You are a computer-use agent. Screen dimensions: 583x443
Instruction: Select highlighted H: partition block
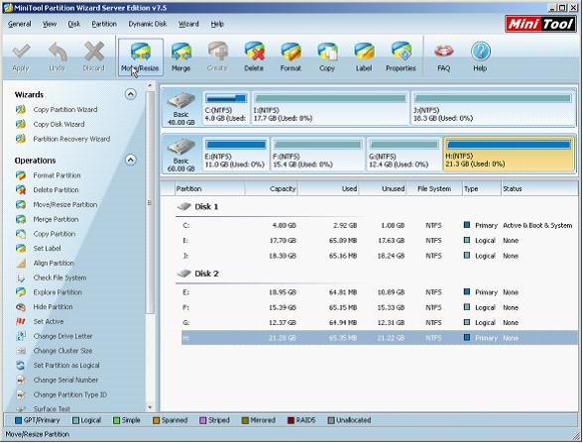tap(509, 155)
